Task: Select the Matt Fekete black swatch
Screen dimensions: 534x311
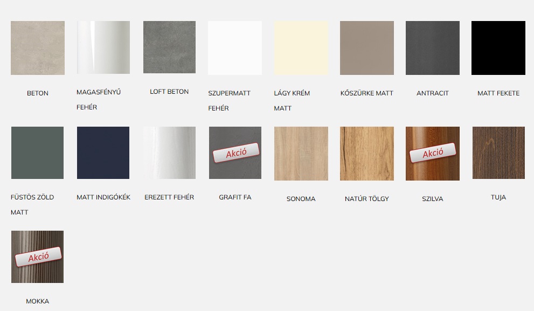Action: [x=498, y=48]
